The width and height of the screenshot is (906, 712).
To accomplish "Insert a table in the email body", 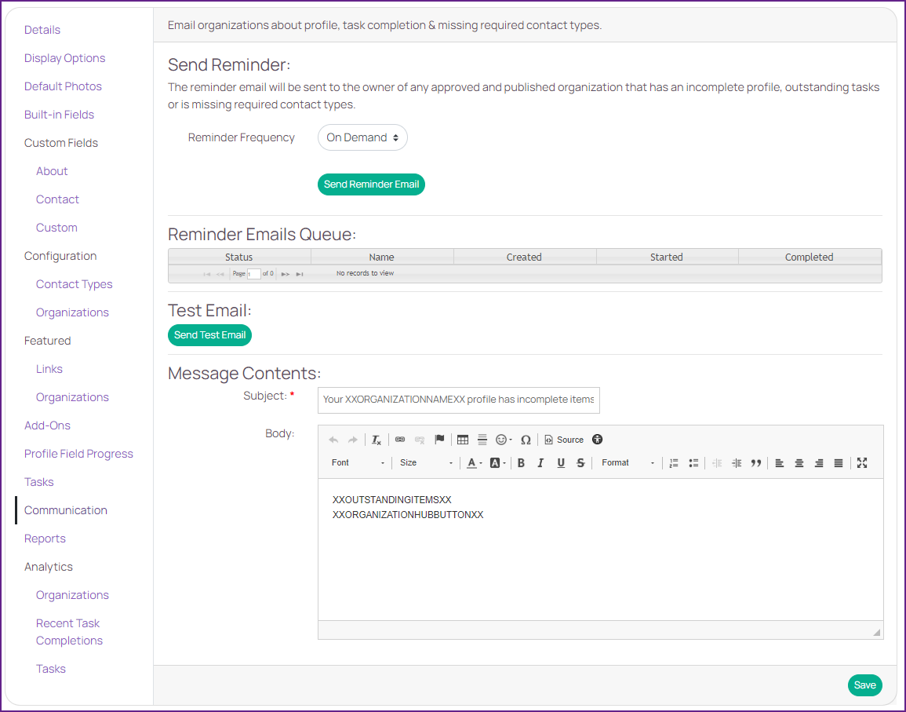I will pos(462,440).
